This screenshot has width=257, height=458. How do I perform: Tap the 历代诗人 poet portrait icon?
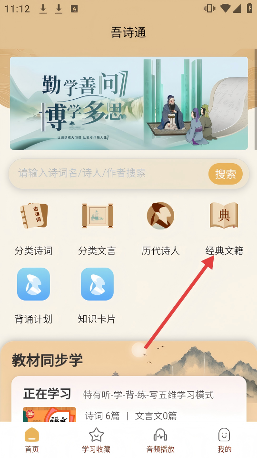(x=160, y=216)
